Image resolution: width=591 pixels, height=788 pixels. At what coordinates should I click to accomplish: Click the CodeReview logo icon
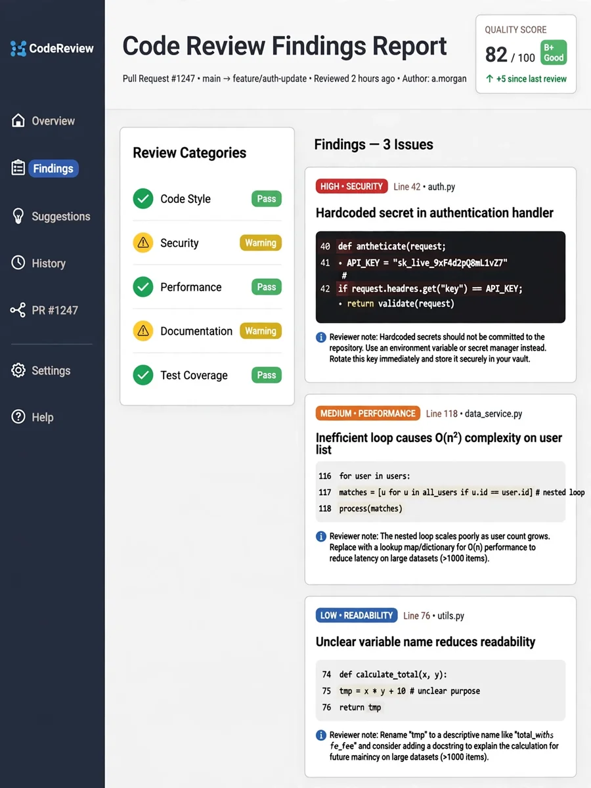click(x=18, y=48)
